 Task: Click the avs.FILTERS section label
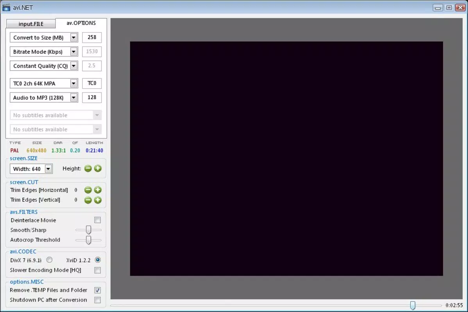click(23, 212)
